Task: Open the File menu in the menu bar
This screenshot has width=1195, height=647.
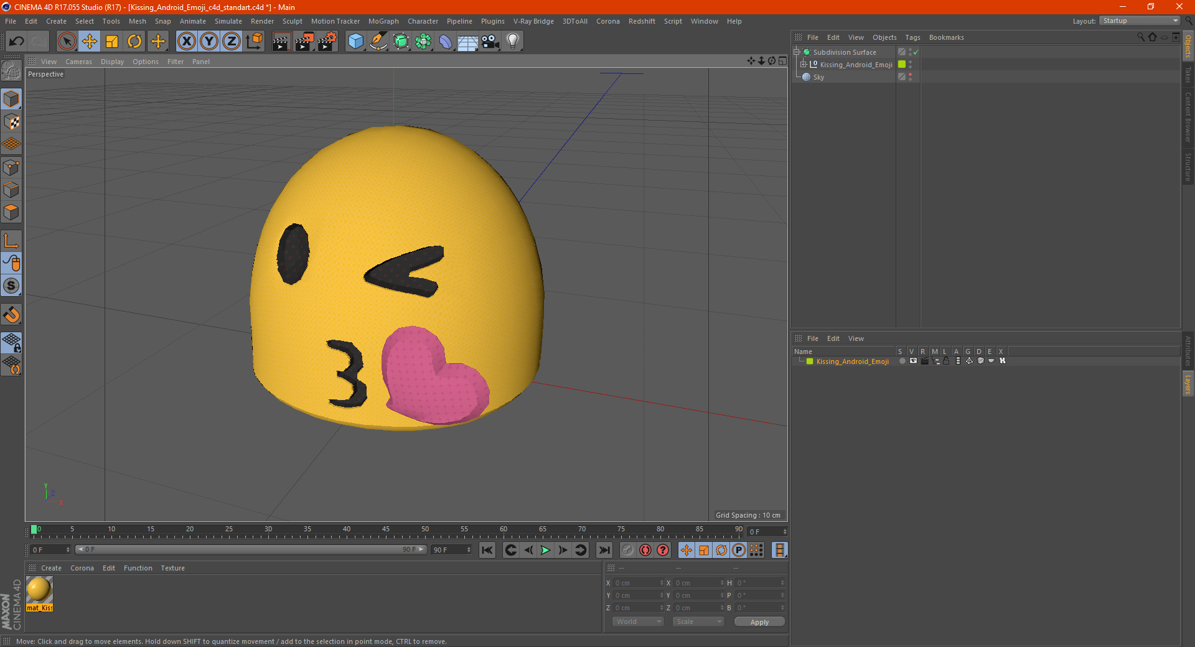Action: 11,21
